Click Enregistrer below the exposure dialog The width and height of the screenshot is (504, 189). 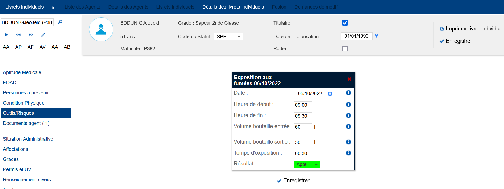pos(293,180)
